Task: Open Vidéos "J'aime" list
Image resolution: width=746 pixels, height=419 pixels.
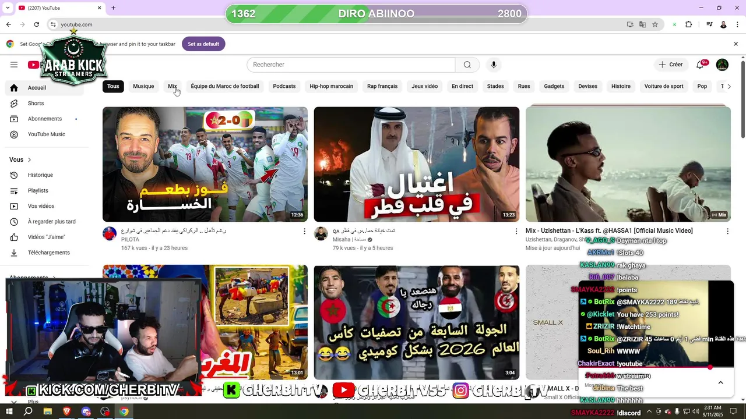Action: [x=44, y=237]
